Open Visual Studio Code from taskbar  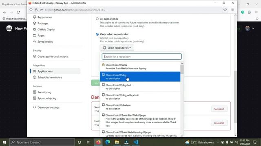(136, 142)
